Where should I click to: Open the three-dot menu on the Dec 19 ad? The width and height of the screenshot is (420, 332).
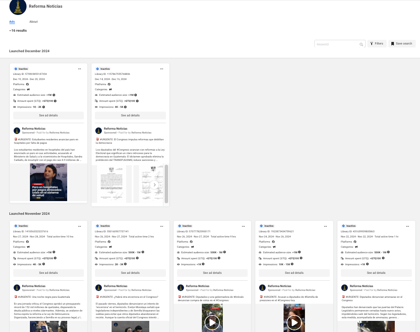80,69
